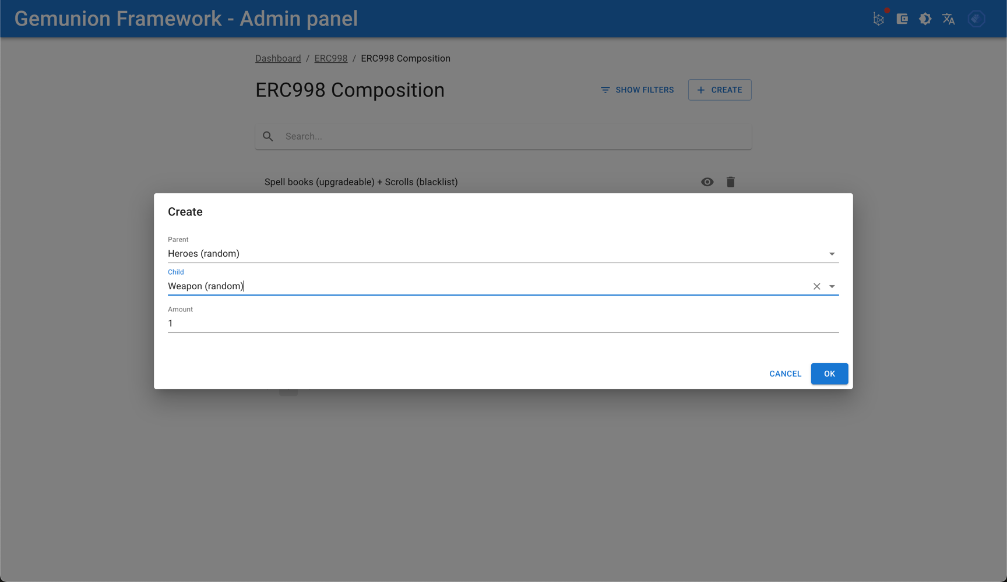Click the Amount input field
The image size is (1007, 582).
coord(503,324)
